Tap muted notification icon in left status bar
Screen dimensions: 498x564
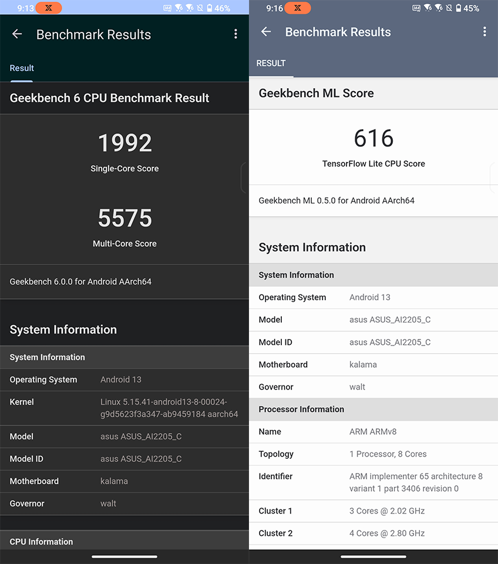pos(200,8)
